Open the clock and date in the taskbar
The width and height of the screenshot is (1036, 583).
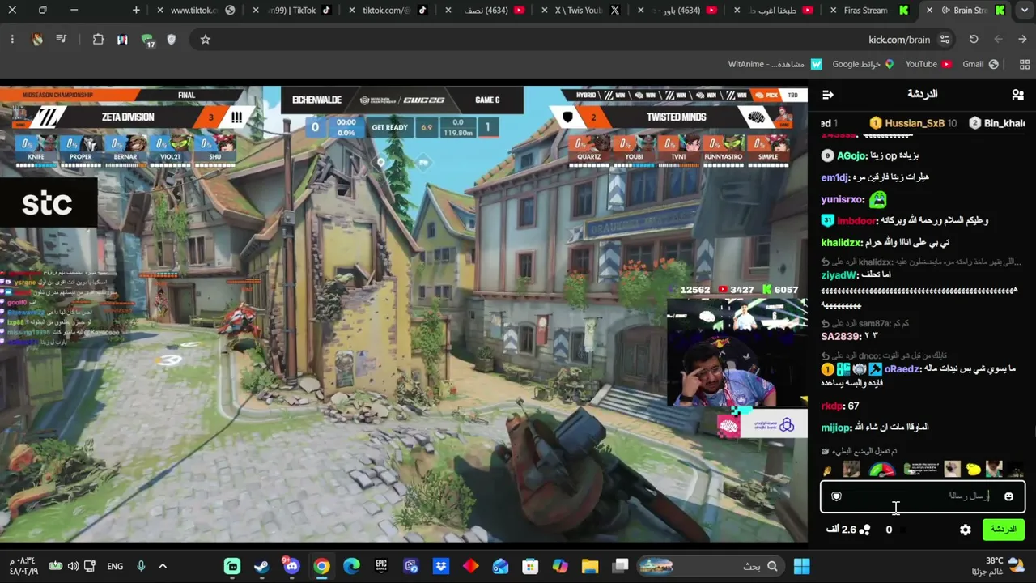pyautogui.click(x=24, y=566)
